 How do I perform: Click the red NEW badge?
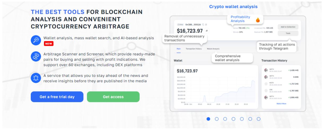[49, 44]
